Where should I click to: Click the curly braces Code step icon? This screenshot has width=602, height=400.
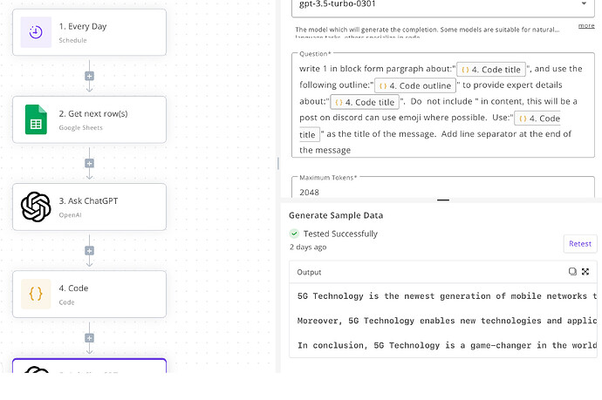[36, 295]
